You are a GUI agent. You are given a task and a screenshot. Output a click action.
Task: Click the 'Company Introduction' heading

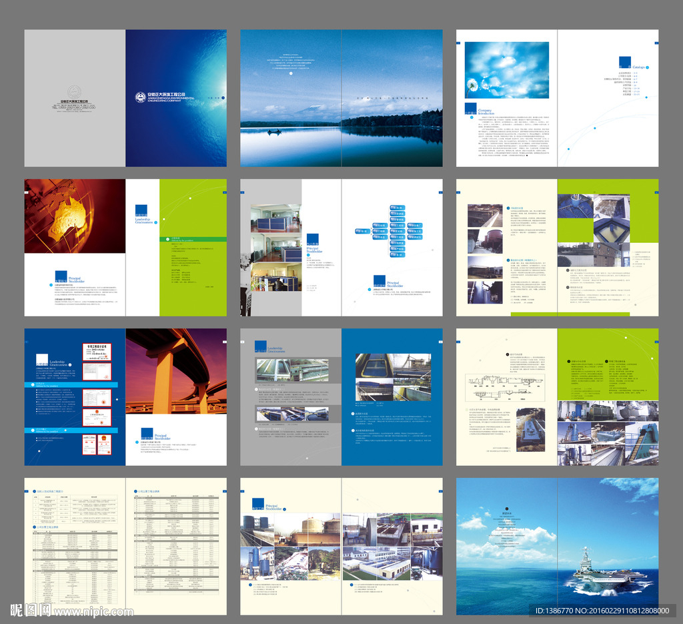click(x=486, y=111)
